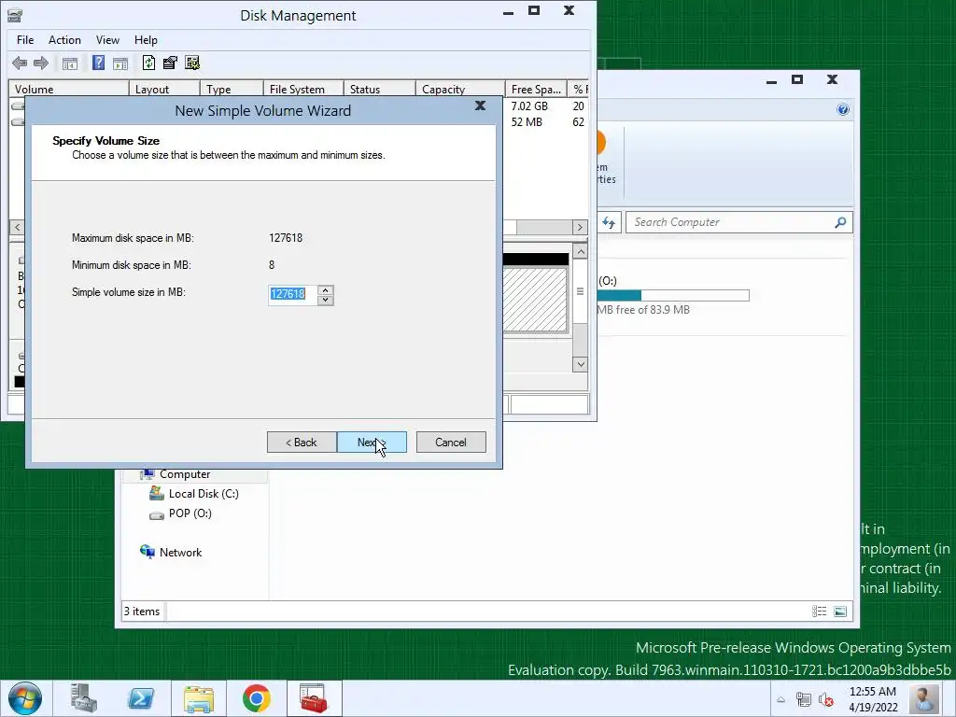Click the magnifier icon in Search Computer box
956x717 pixels.
click(840, 222)
